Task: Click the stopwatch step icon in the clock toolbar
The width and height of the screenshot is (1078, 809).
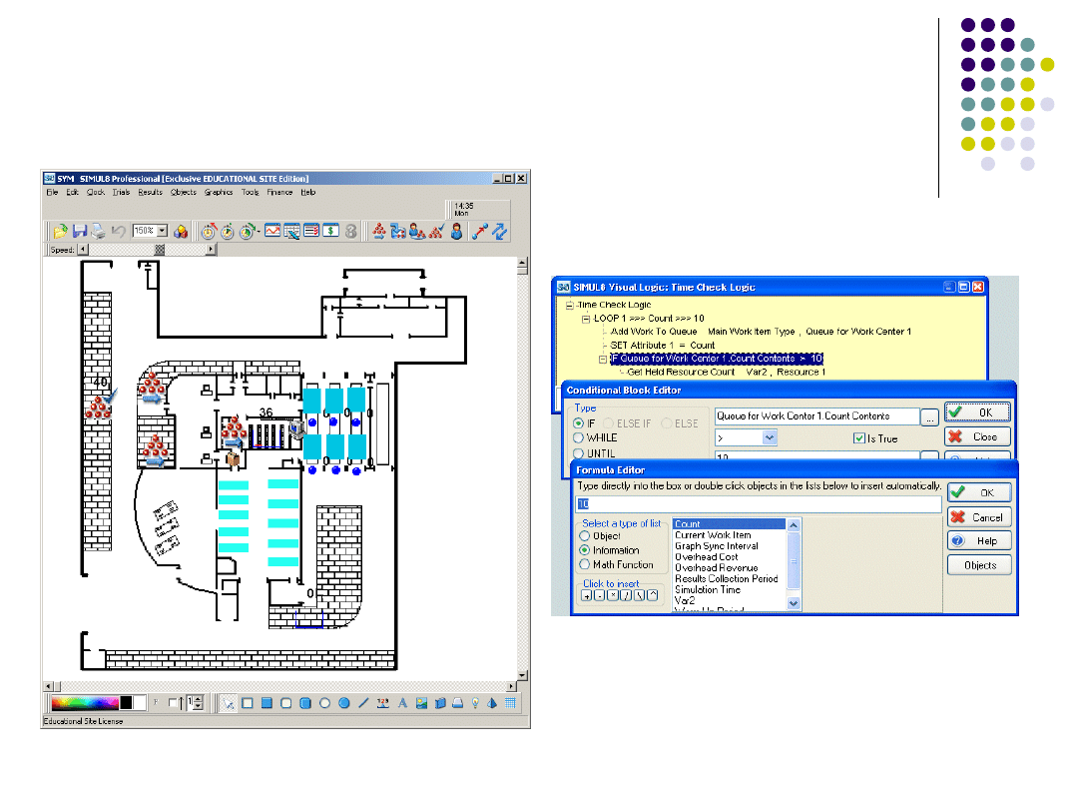Action: coord(228,231)
